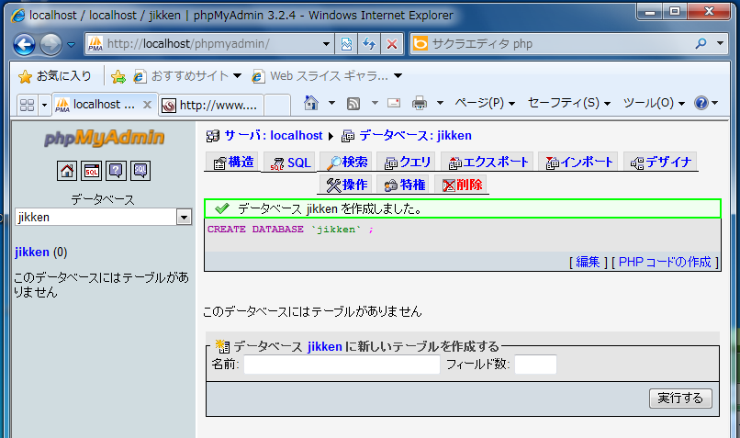This screenshot has width=740, height=438.
Task: Click the PHP コードの作成 link
Action: pyautogui.click(x=665, y=262)
